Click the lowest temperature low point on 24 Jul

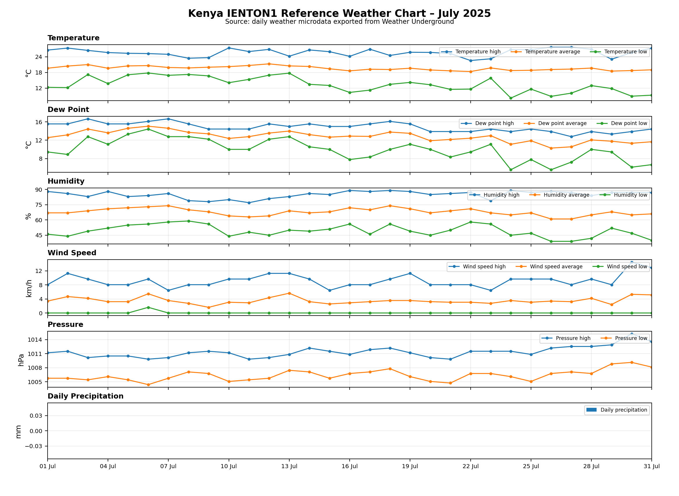[511, 98]
